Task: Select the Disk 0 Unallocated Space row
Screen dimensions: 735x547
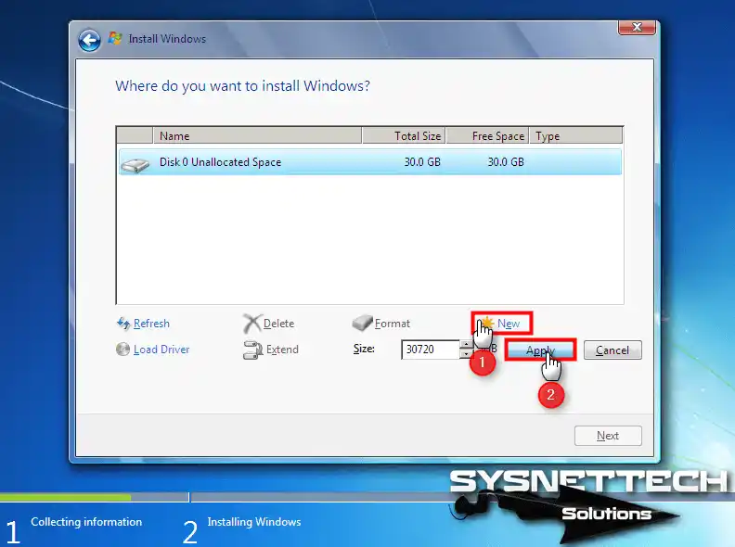Action: pyautogui.click(x=370, y=162)
